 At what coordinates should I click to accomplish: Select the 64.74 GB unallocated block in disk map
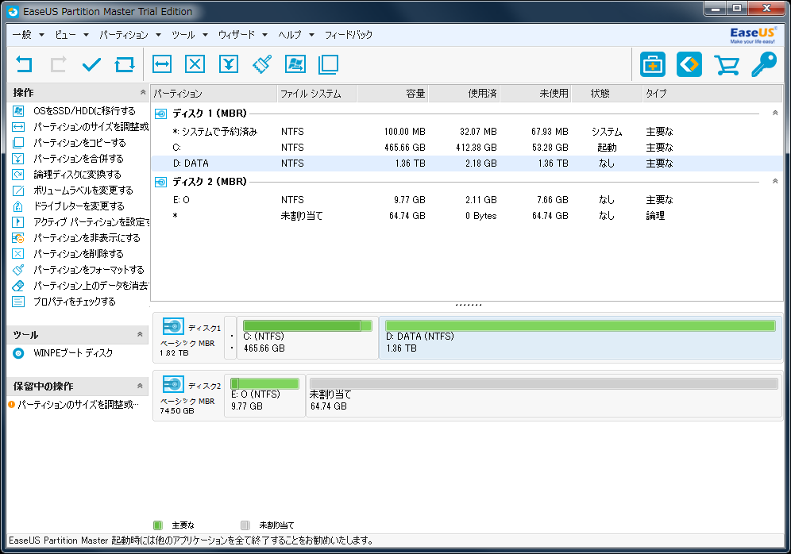tap(544, 396)
